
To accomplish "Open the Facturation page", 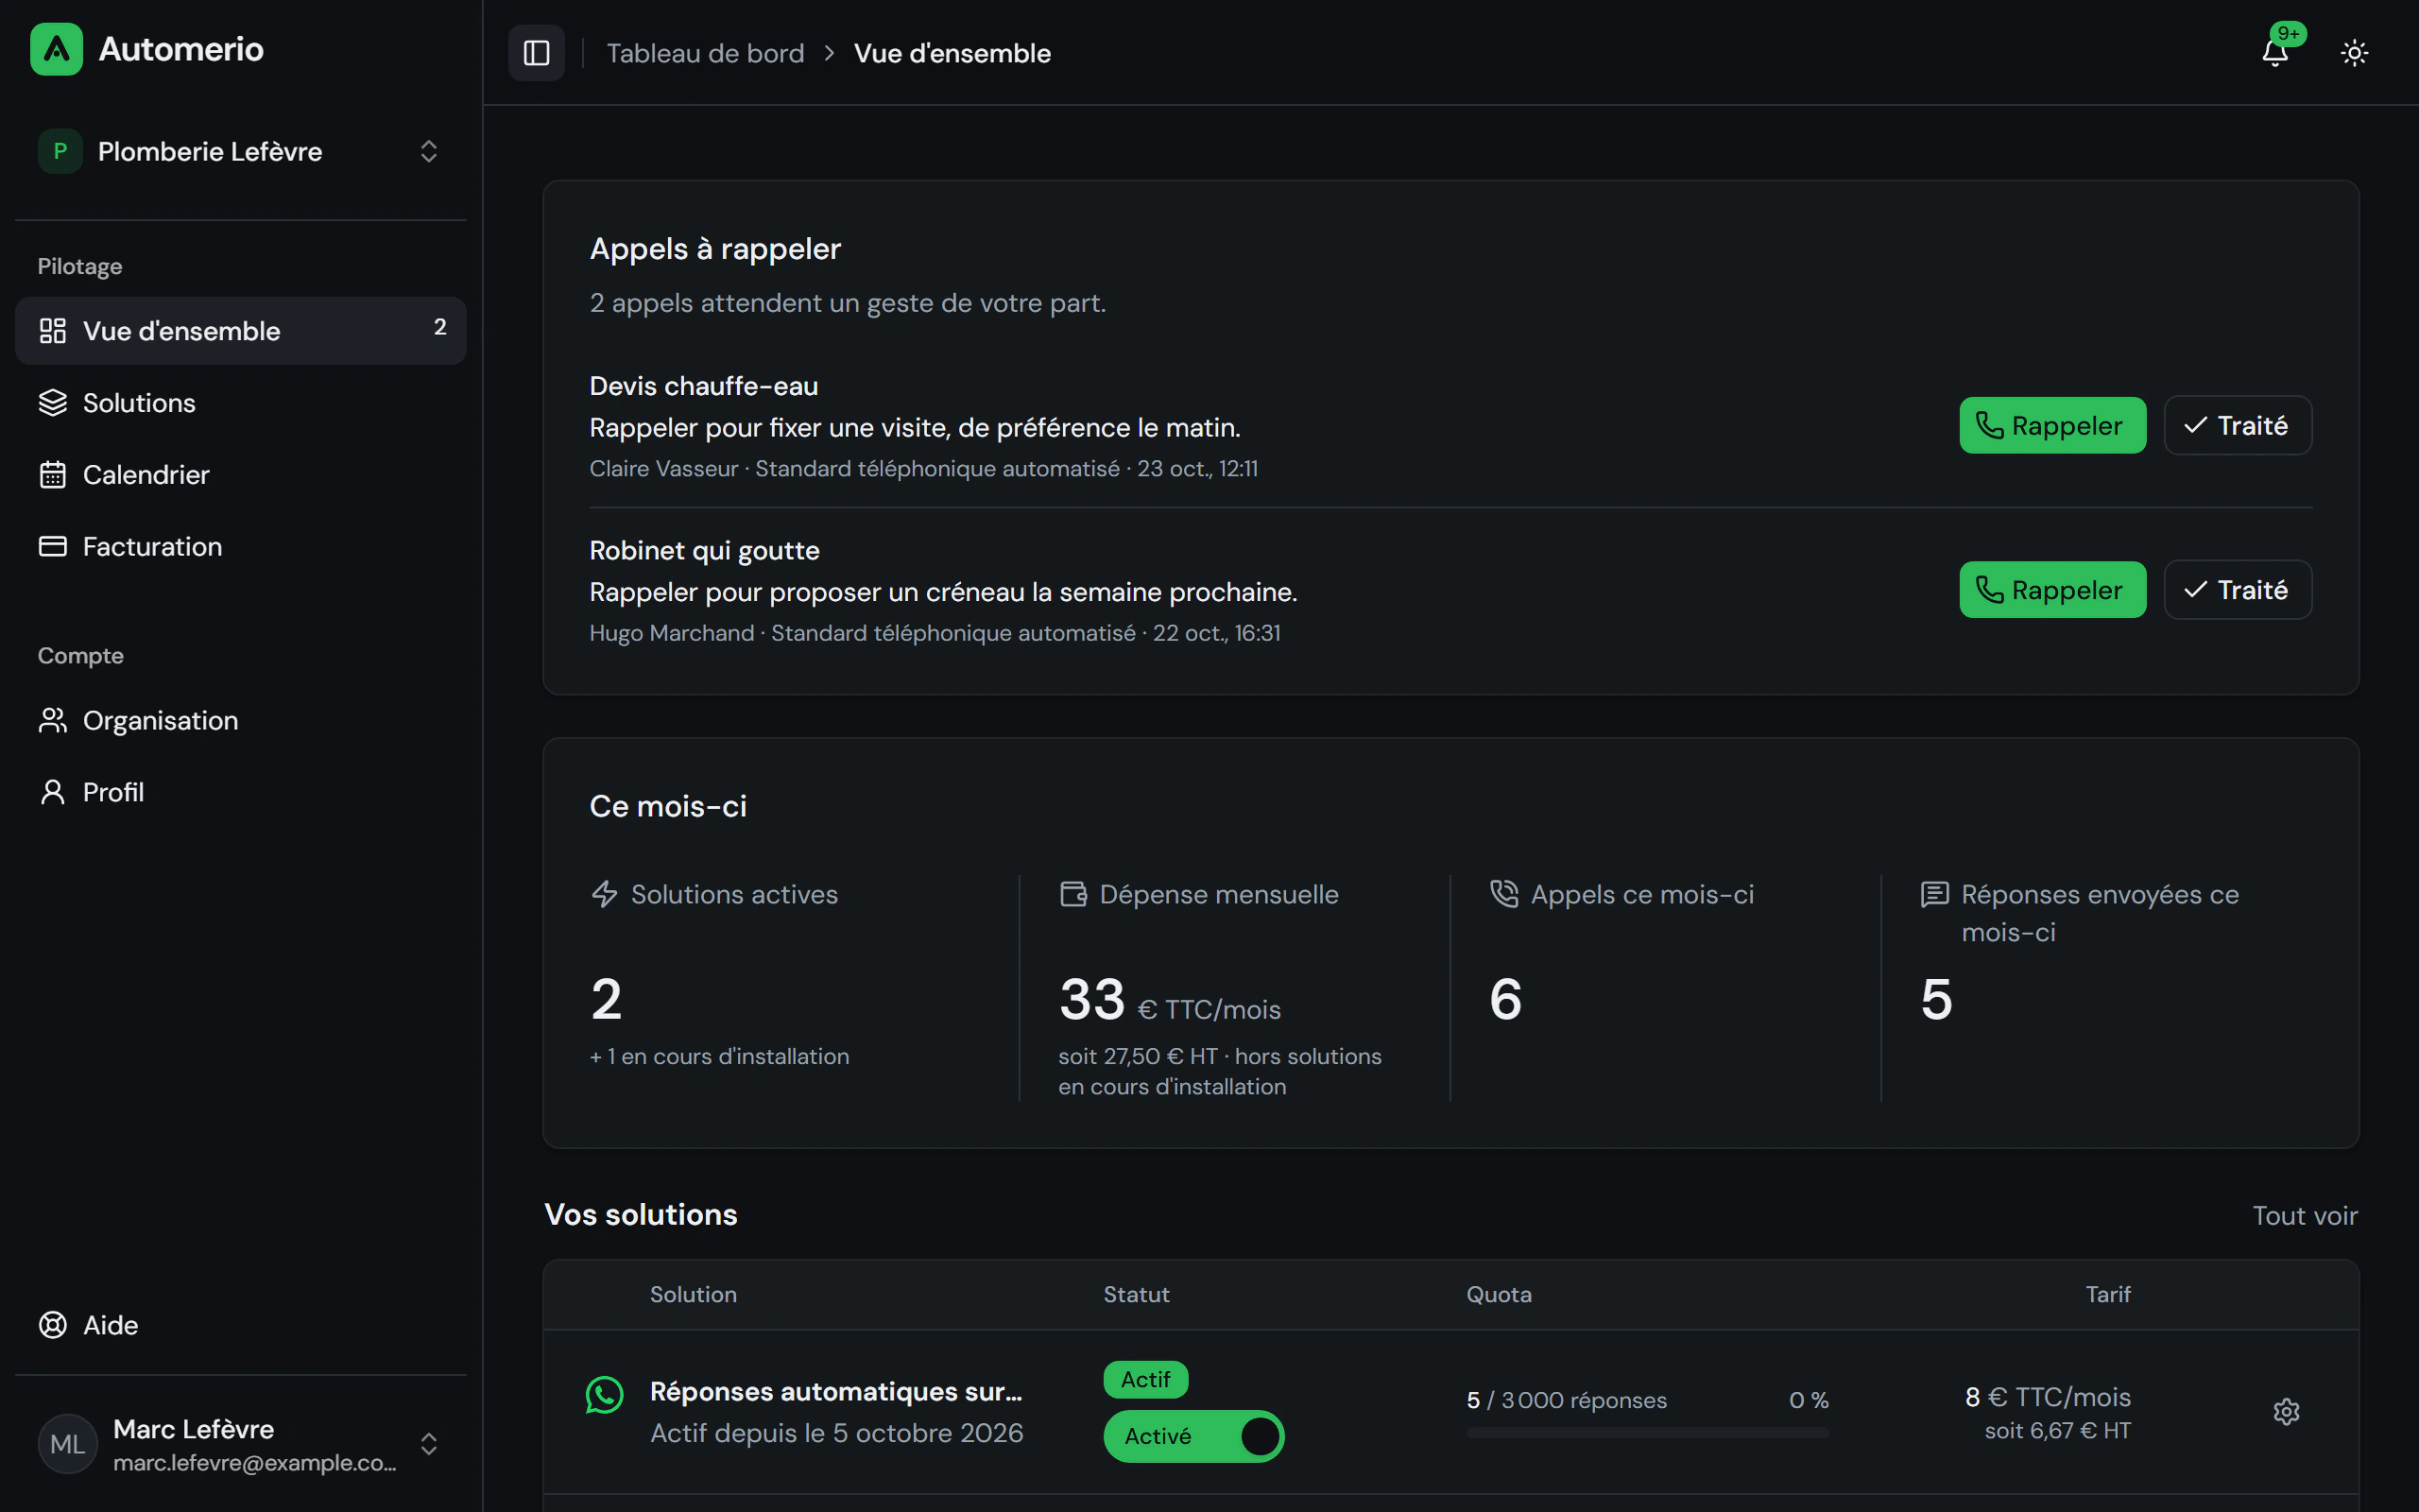I will coord(241,546).
